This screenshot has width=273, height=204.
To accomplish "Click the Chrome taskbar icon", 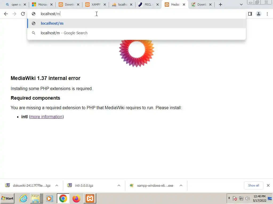I will 63,198.
